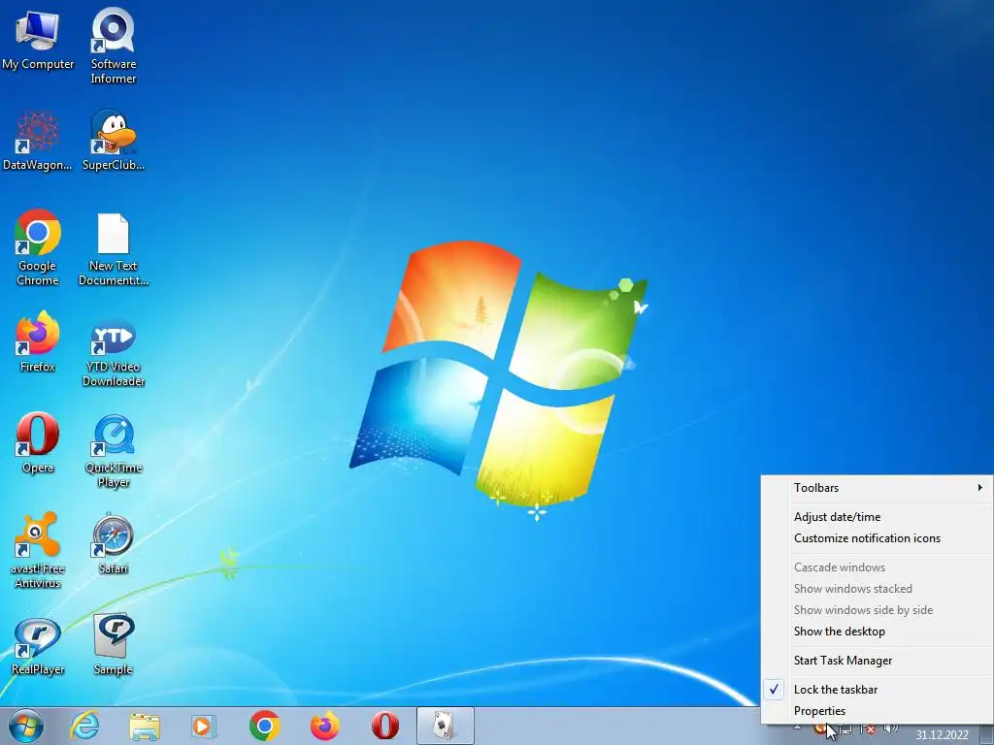Launch Firefox from the taskbar
Screen dimensions: 994x745
tap(324, 726)
